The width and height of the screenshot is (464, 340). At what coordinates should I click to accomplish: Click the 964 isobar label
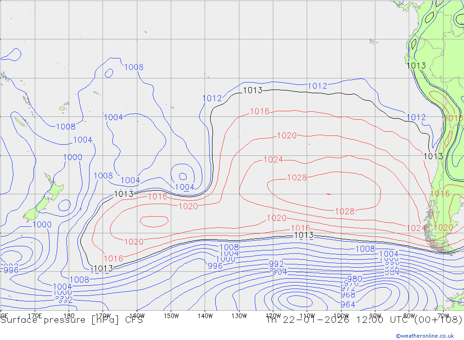[x=348, y=304]
